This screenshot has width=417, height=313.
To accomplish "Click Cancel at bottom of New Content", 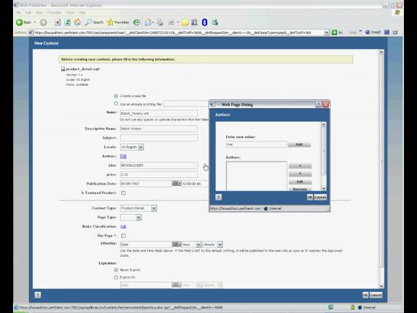I will coord(376,295).
